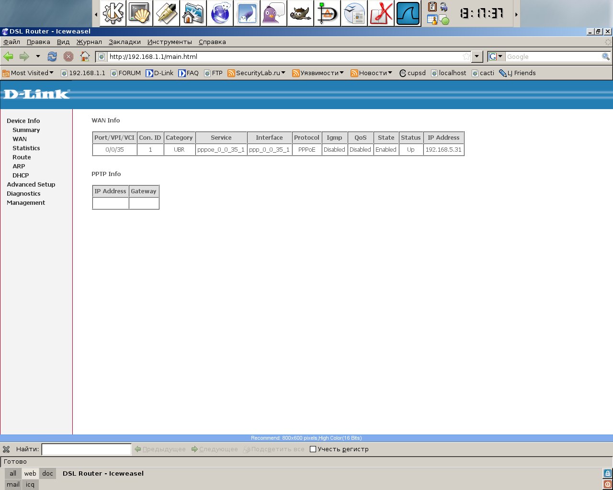Switch to the web desktop pager button

30,474
